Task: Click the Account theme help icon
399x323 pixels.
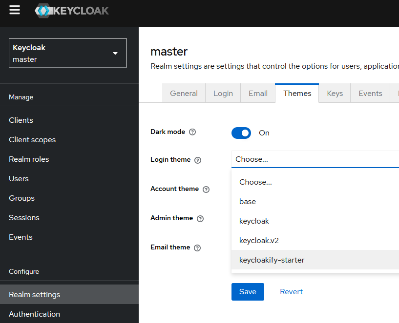Action: click(206, 189)
